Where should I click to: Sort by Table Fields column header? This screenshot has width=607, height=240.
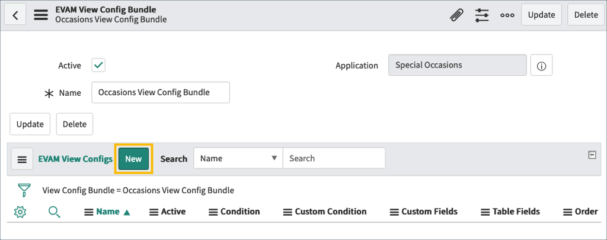pos(516,212)
